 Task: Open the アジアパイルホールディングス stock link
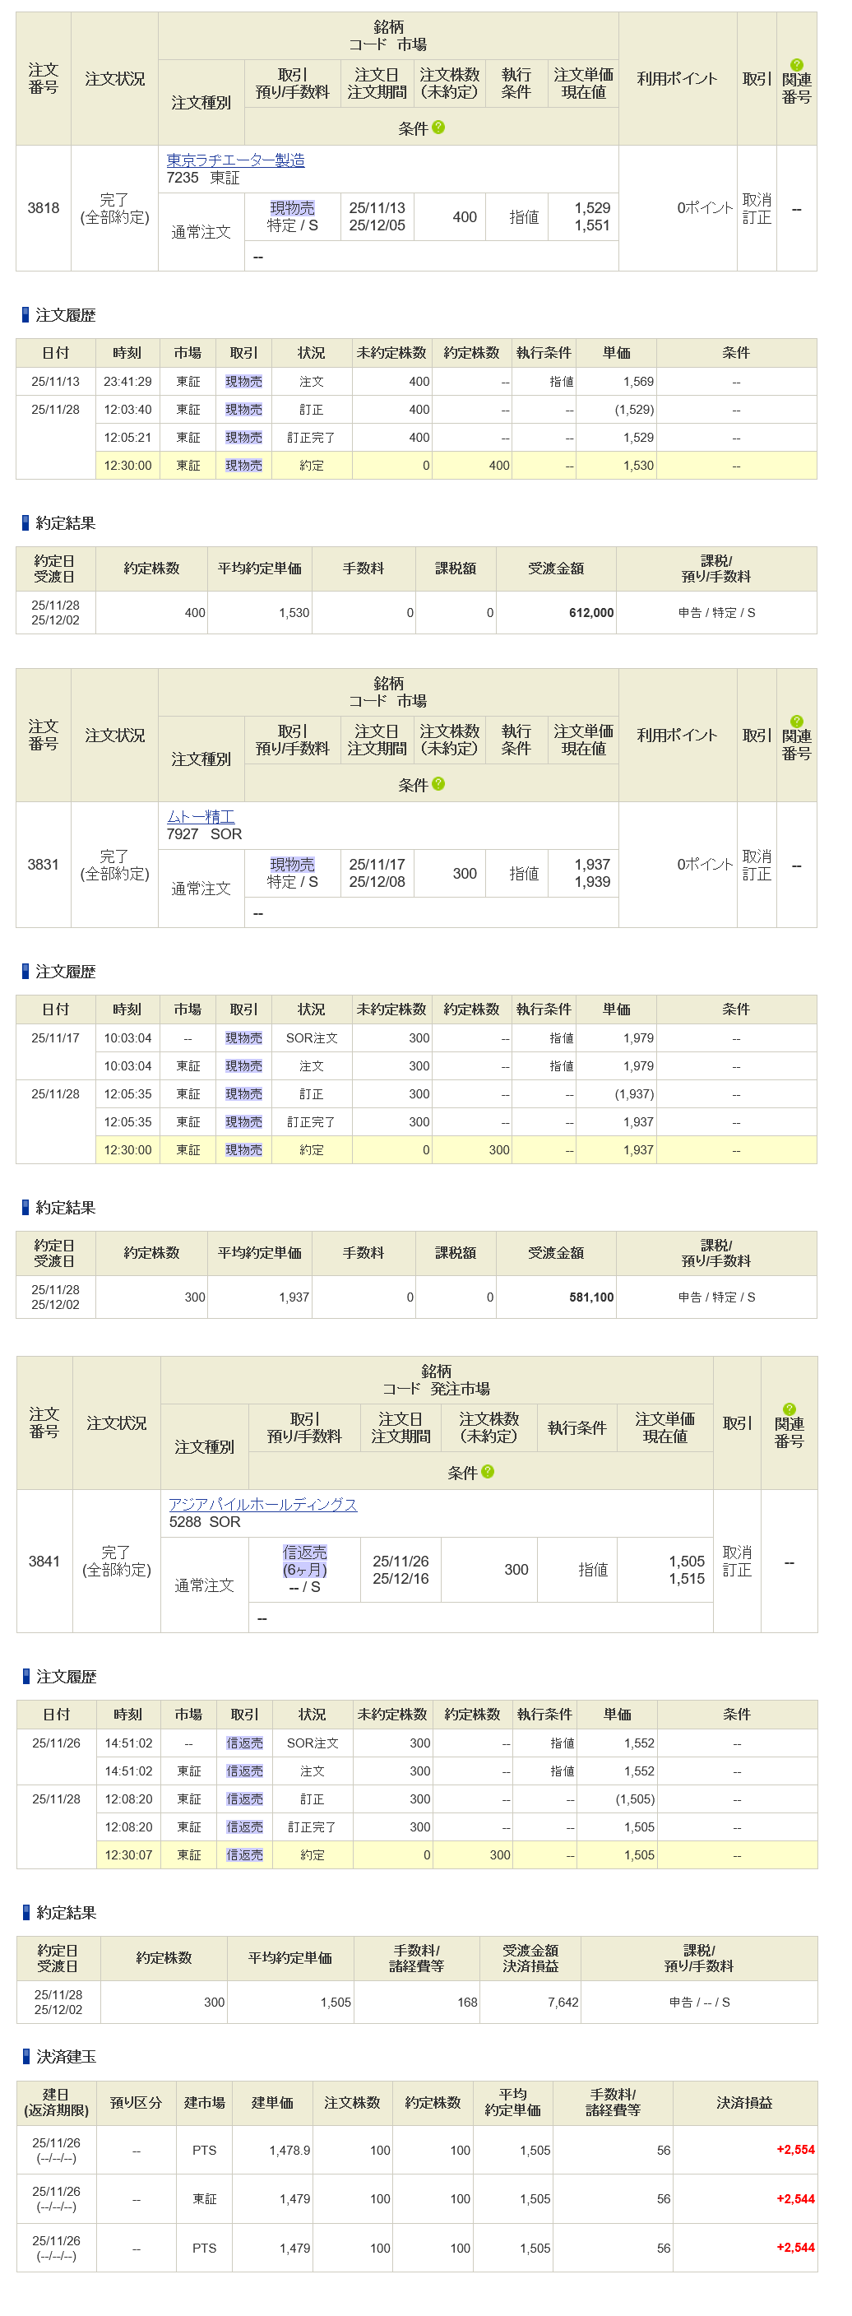tap(262, 1504)
